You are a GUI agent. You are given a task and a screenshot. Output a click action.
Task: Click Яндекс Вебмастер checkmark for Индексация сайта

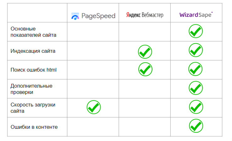pyautogui.click(x=145, y=52)
